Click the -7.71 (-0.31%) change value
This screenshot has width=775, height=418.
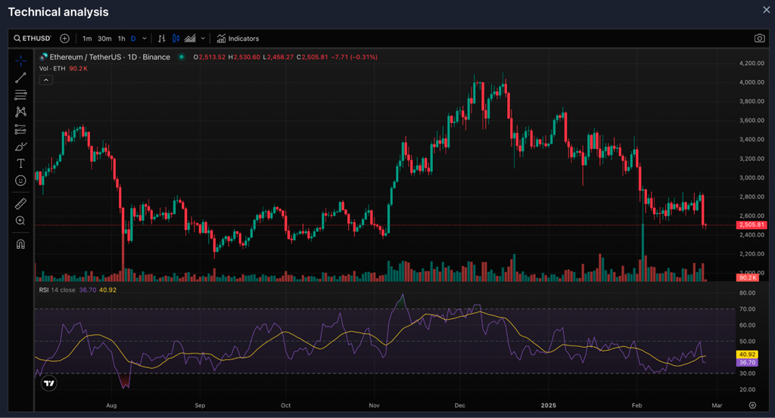point(354,57)
